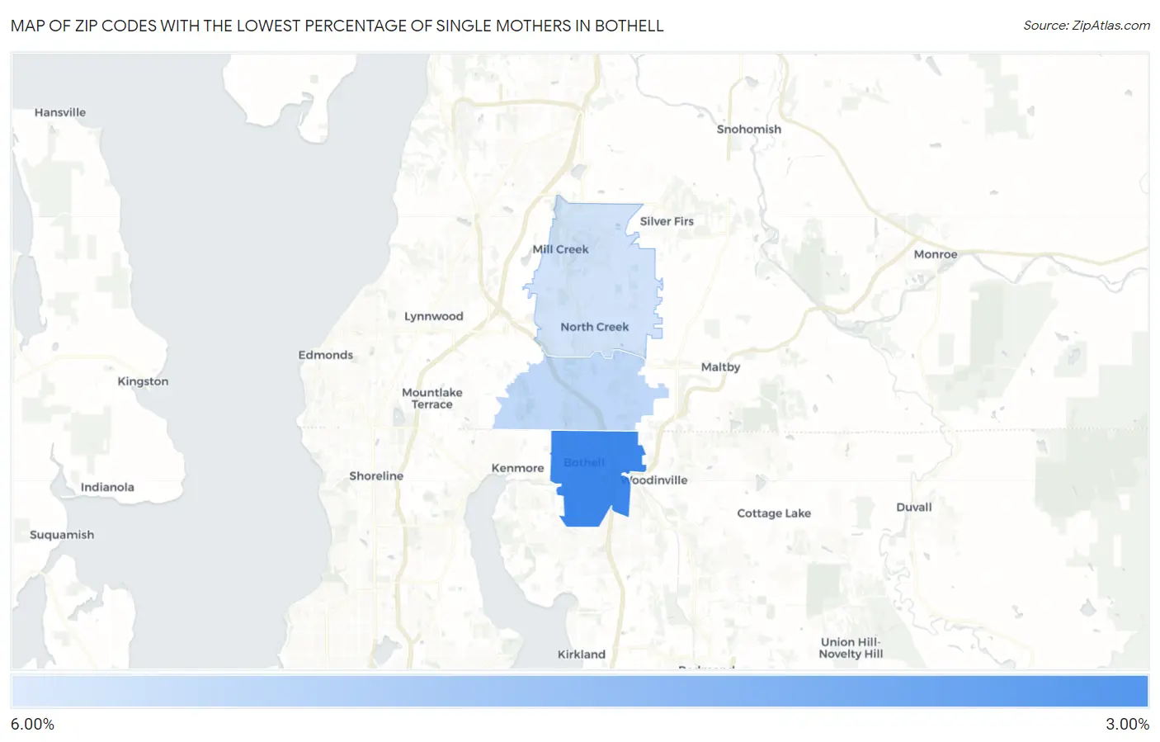Click the 'Silver Firs' map label
The image size is (1160, 742).
click(667, 221)
